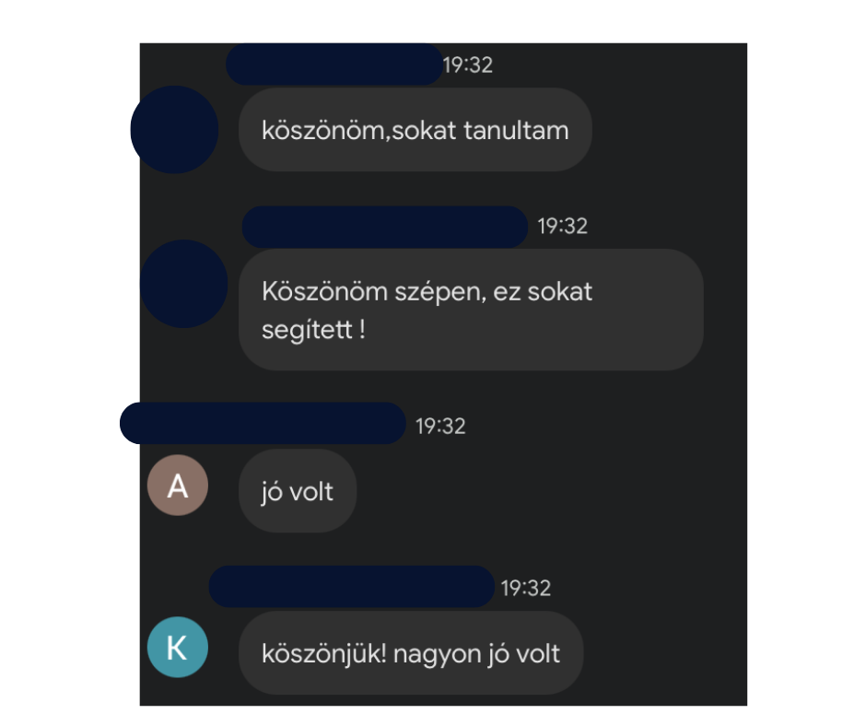Select the 'köszönöm,sokat tanultam' message bubble
This screenshot has height=726, width=866.
[415, 130]
